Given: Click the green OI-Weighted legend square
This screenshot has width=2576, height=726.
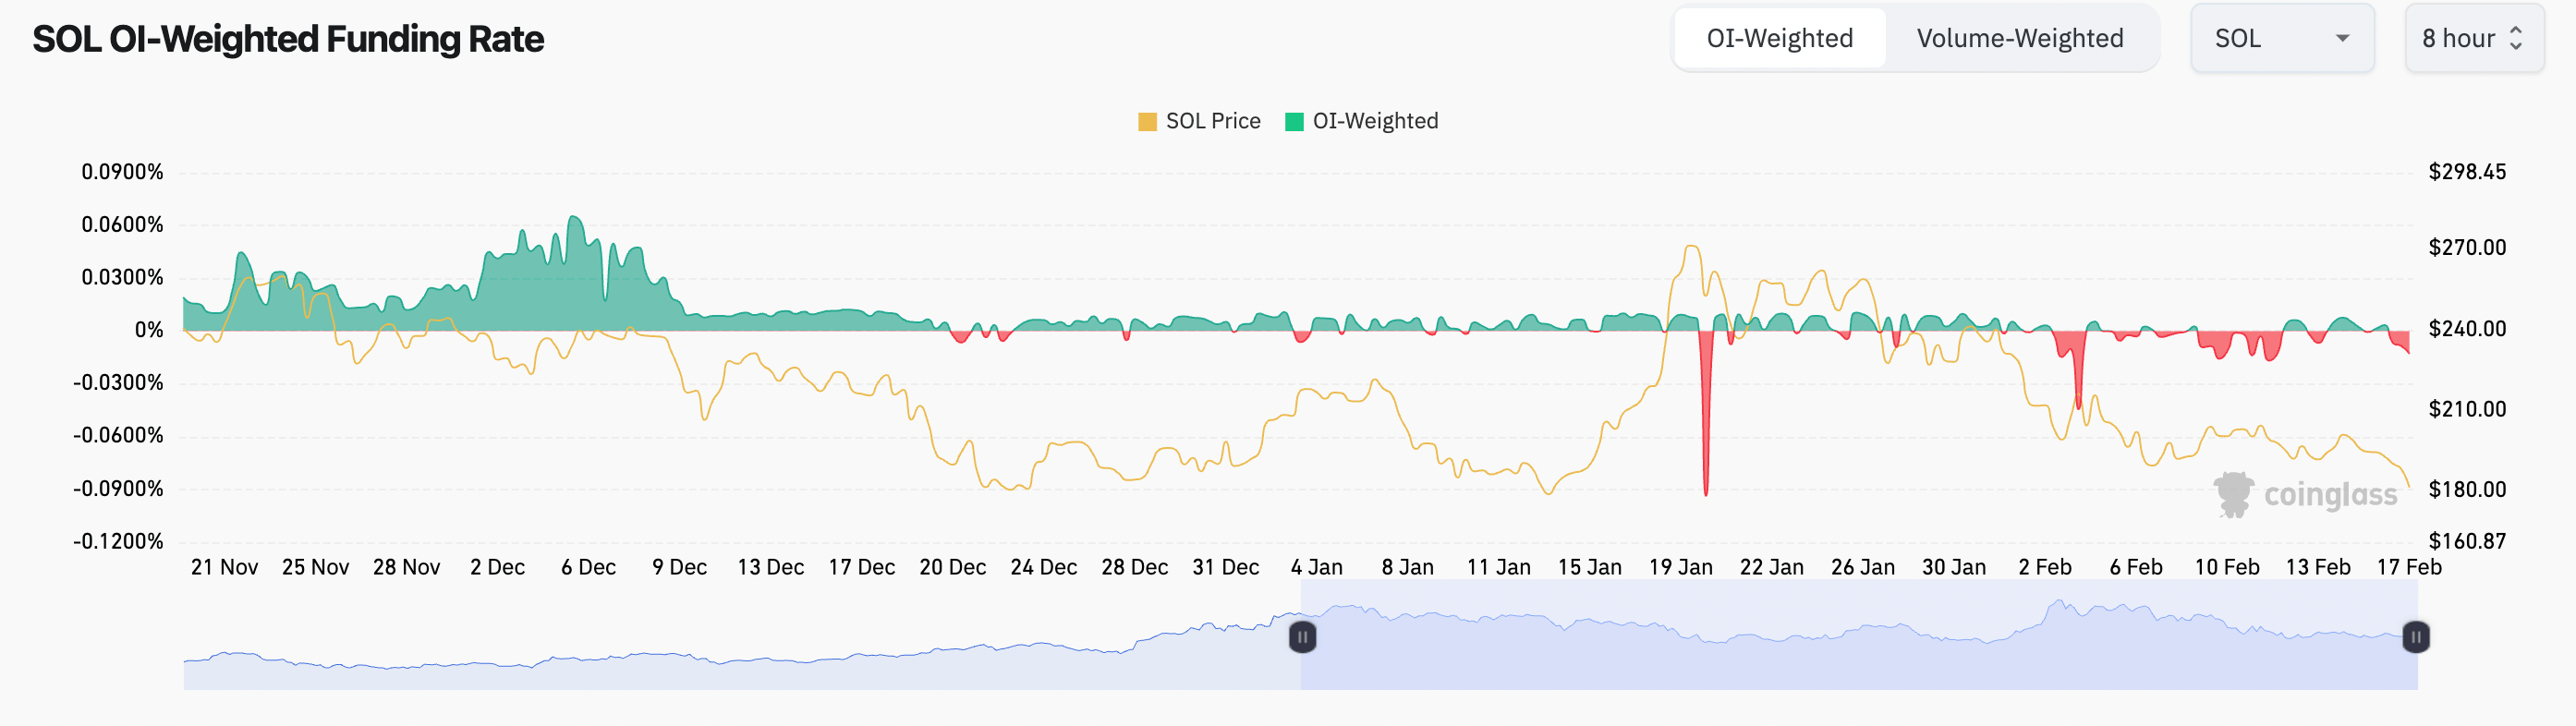Looking at the screenshot, I should [x=1294, y=122].
